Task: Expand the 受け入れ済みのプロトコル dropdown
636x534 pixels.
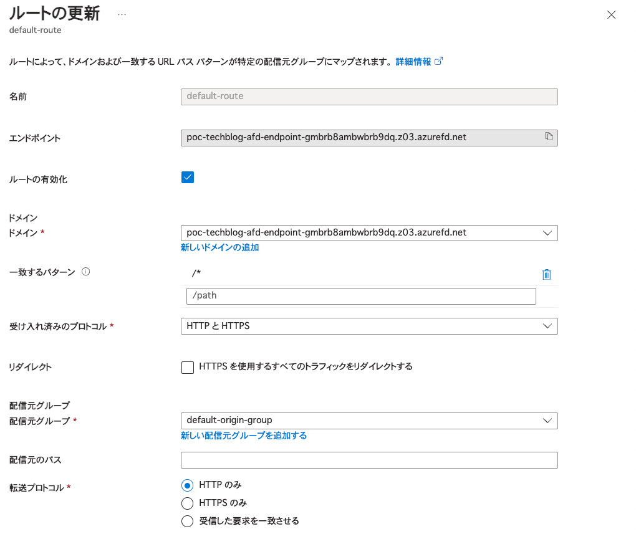Action: point(369,326)
